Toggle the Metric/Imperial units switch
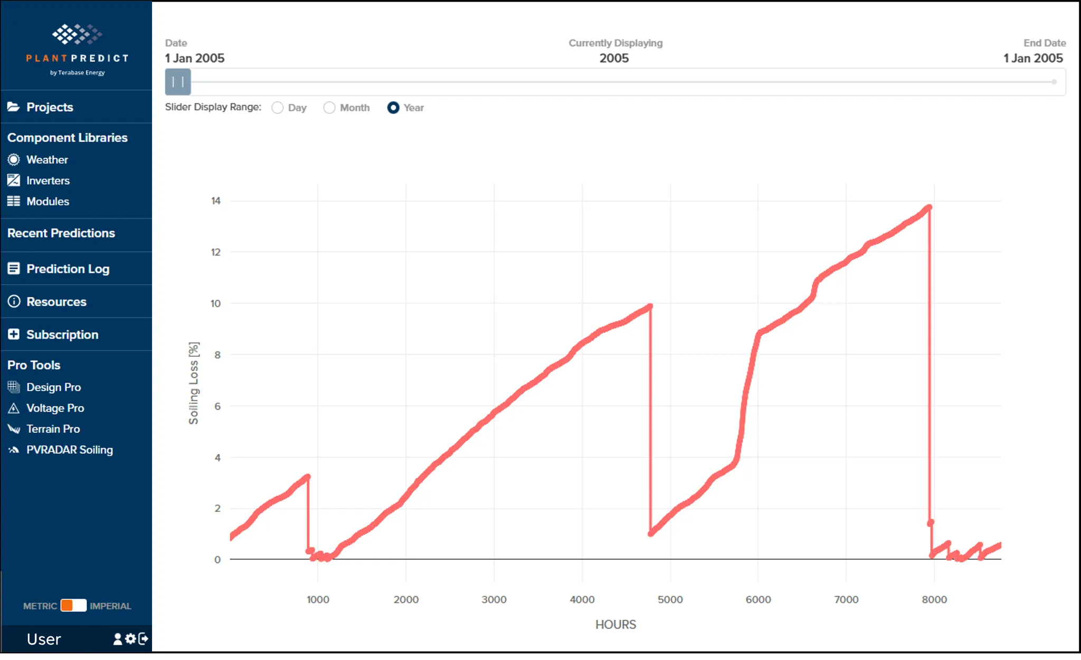The height and width of the screenshot is (660, 1081). pos(73,605)
